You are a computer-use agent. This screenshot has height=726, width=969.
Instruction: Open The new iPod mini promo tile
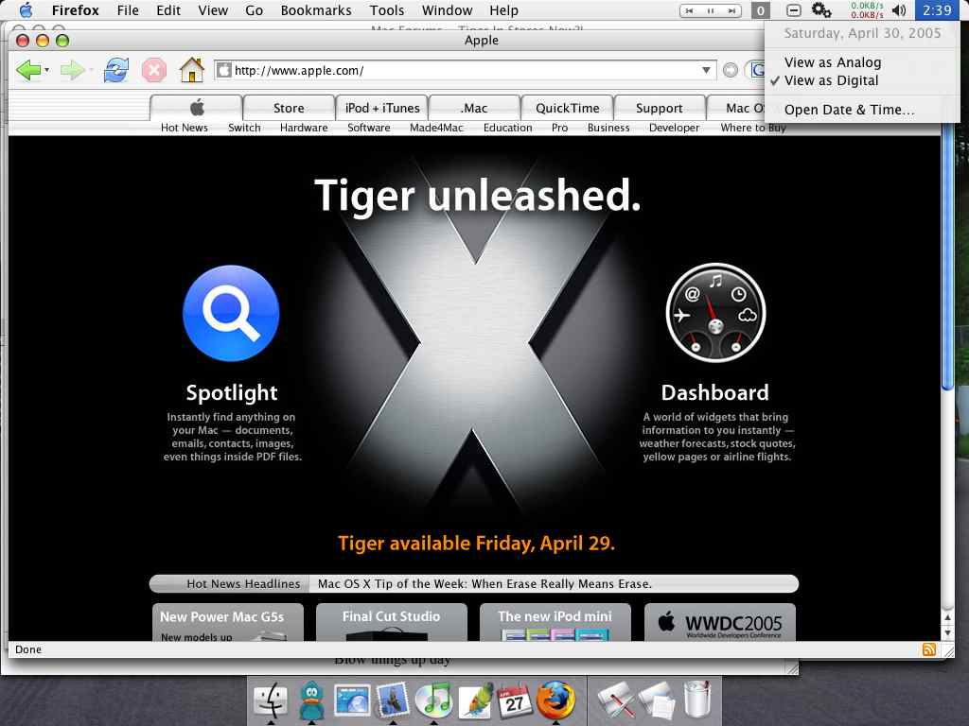555,622
